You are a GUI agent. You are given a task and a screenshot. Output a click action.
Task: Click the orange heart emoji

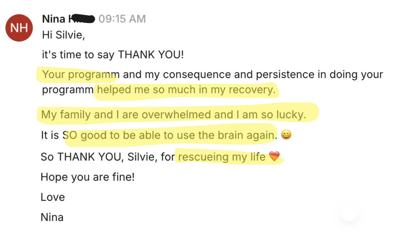[x=274, y=157]
